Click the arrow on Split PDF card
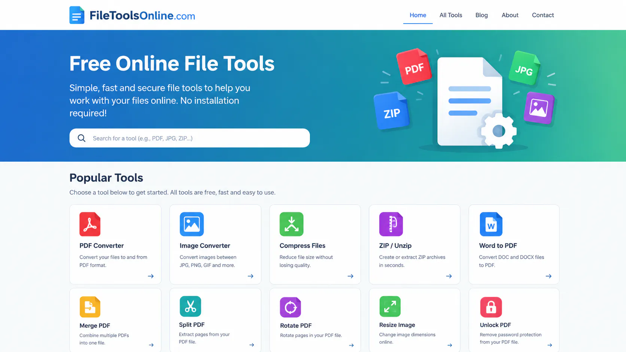 252,345
